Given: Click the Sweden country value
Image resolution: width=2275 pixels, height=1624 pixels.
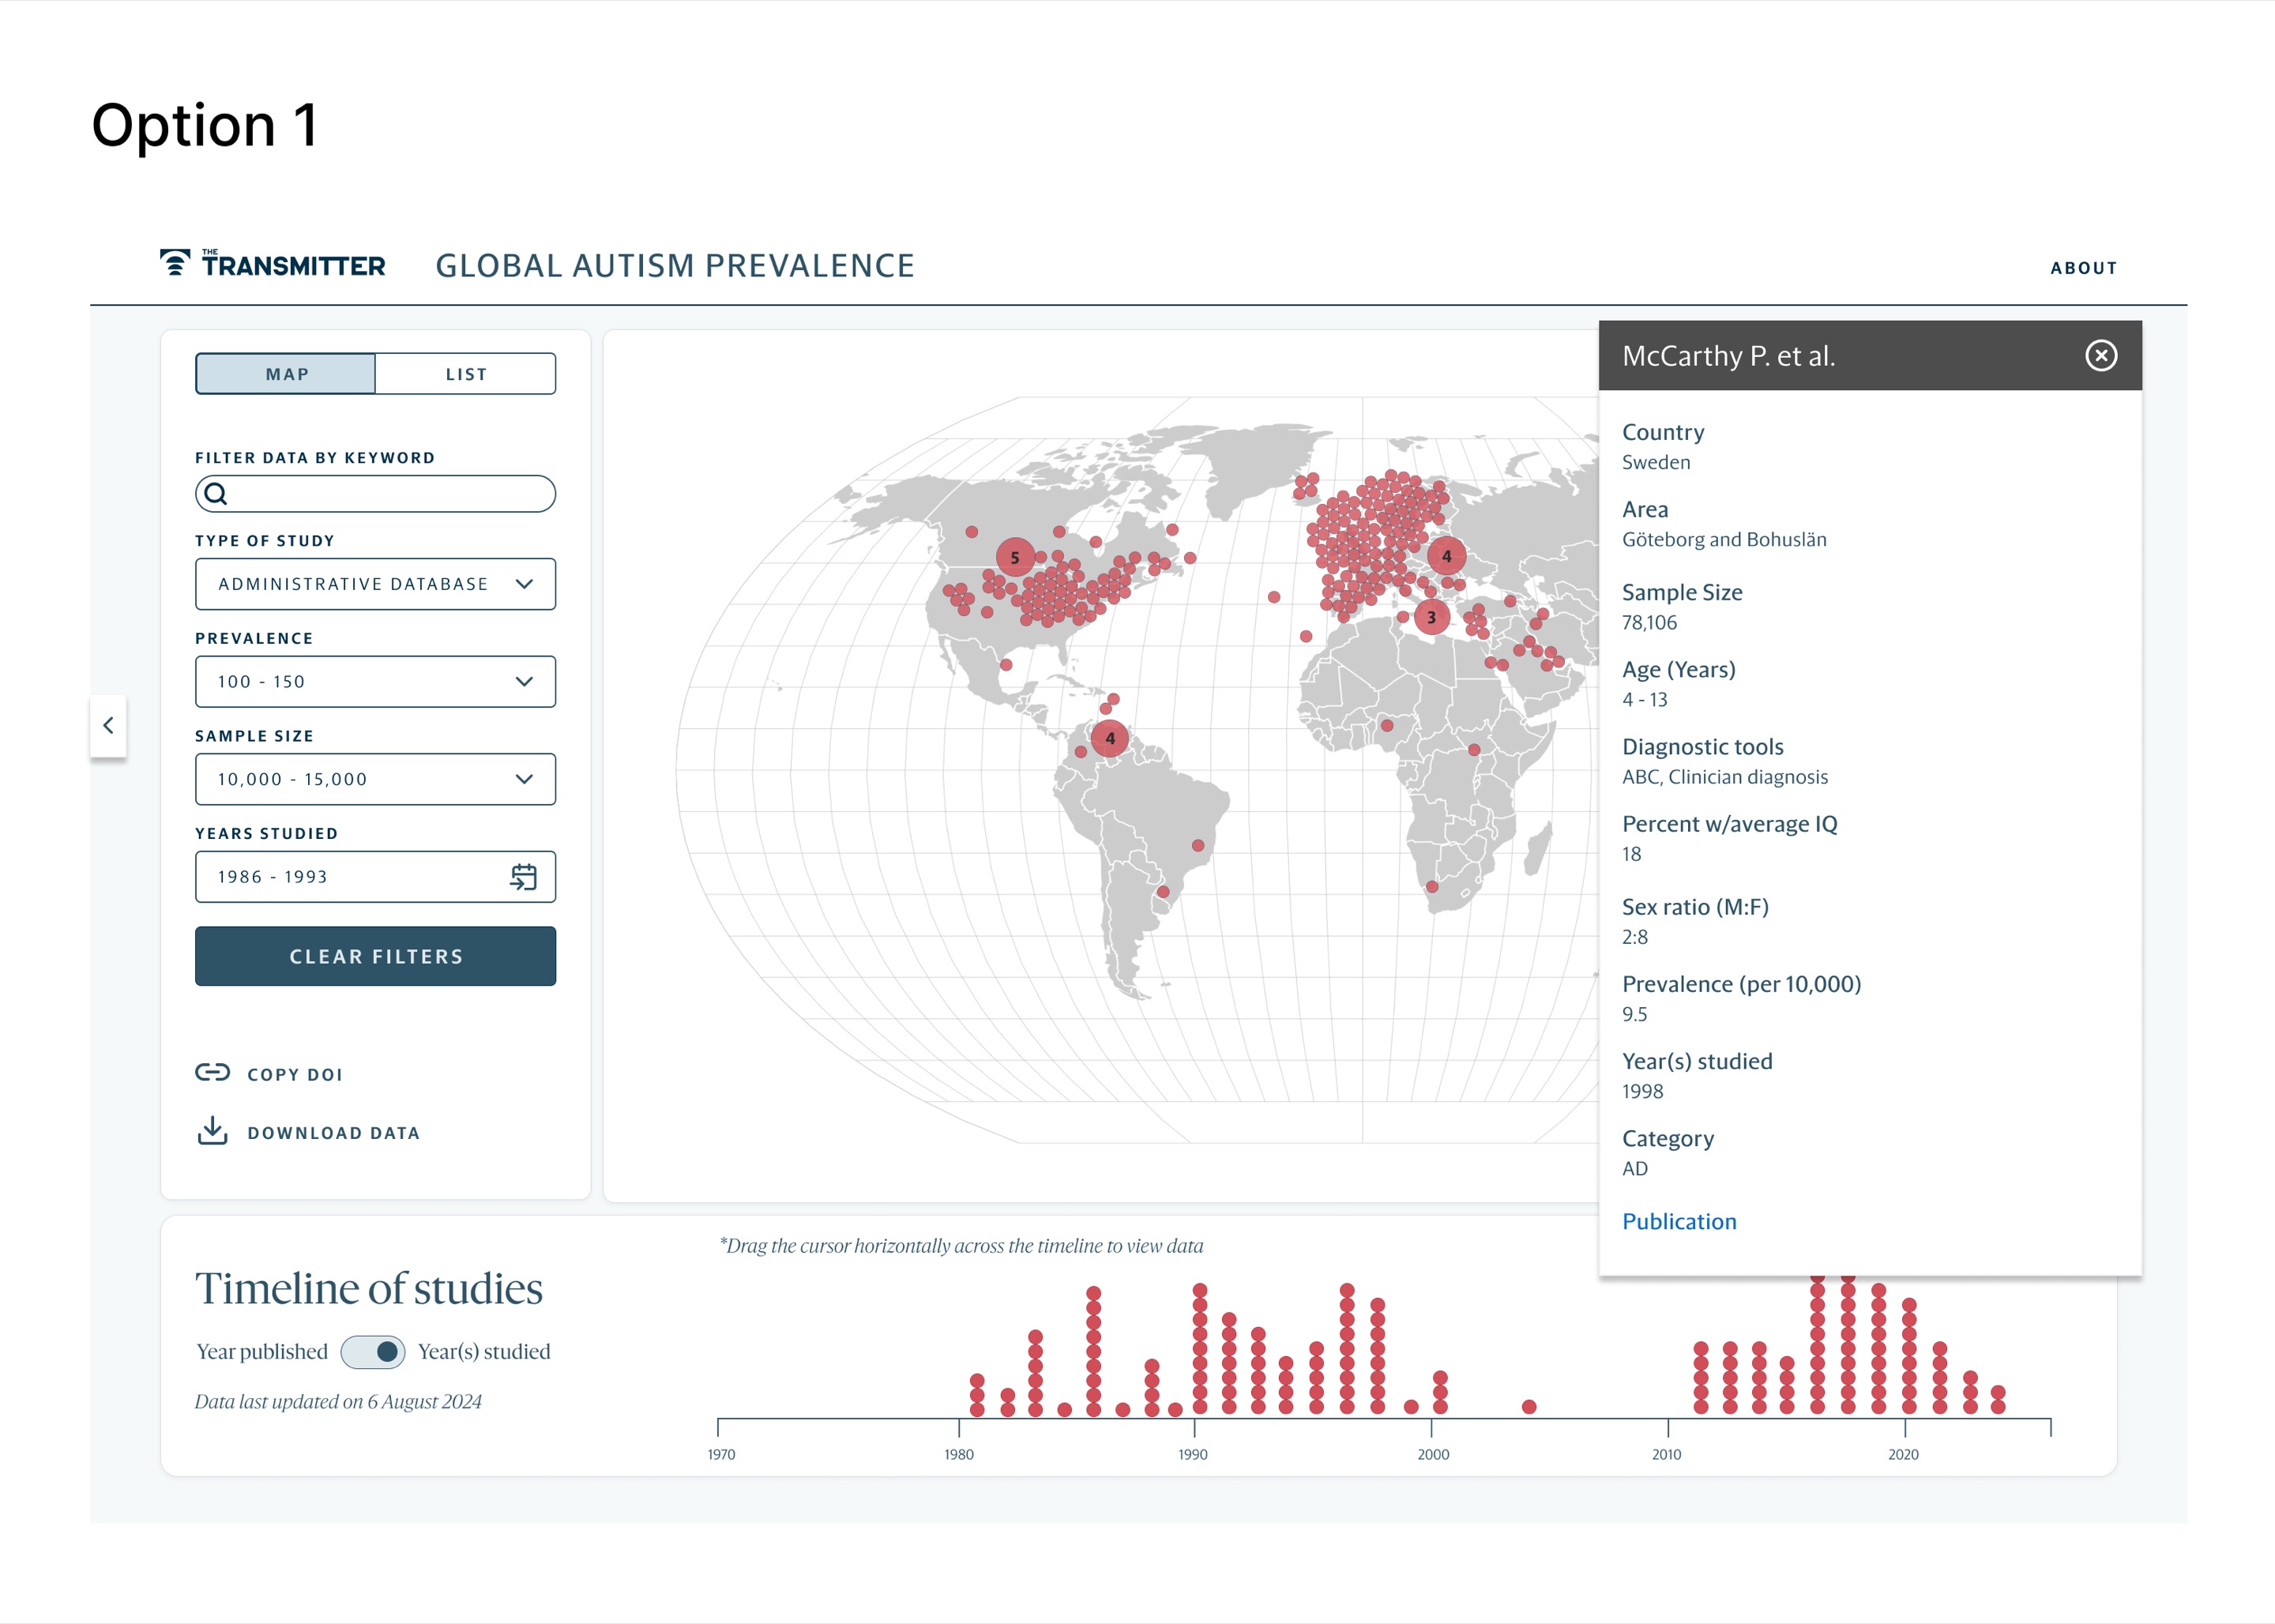Looking at the screenshot, I should (1656, 462).
